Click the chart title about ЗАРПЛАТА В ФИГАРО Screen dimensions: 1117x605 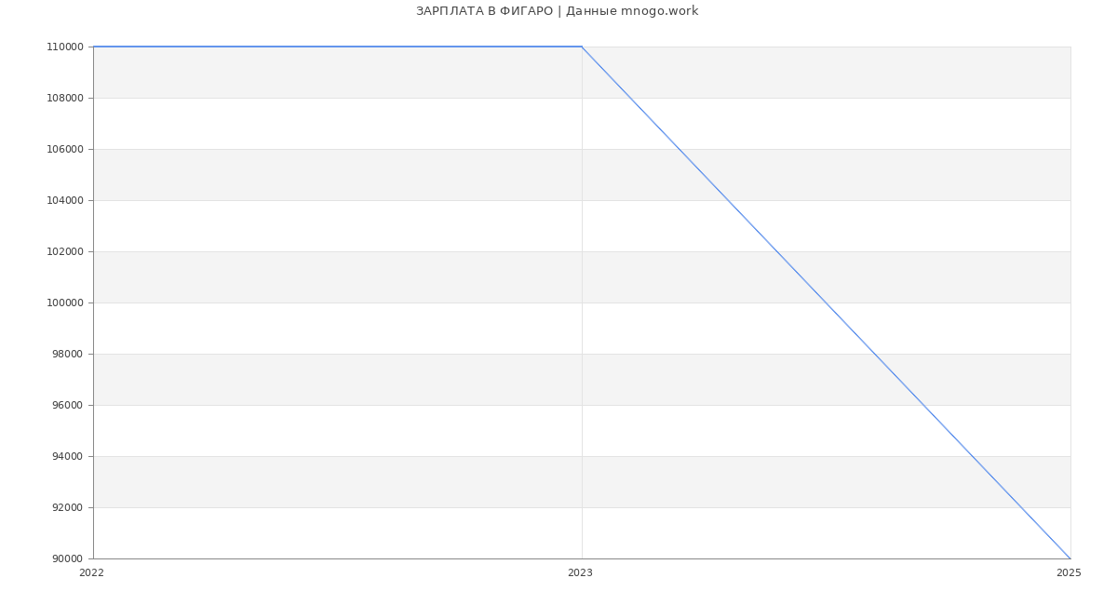557,11
